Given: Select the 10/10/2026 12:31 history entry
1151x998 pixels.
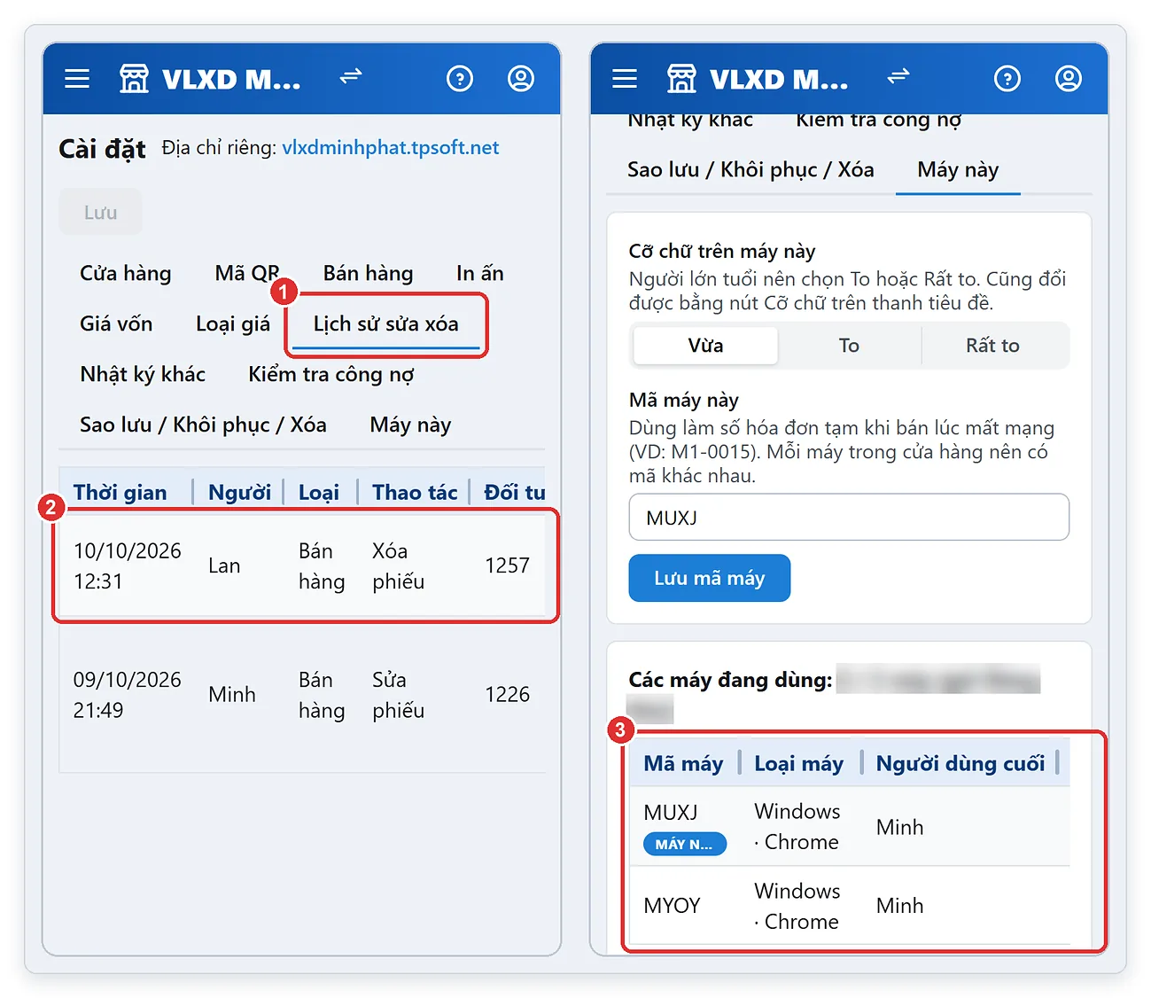Looking at the screenshot, I should point(302,565).
